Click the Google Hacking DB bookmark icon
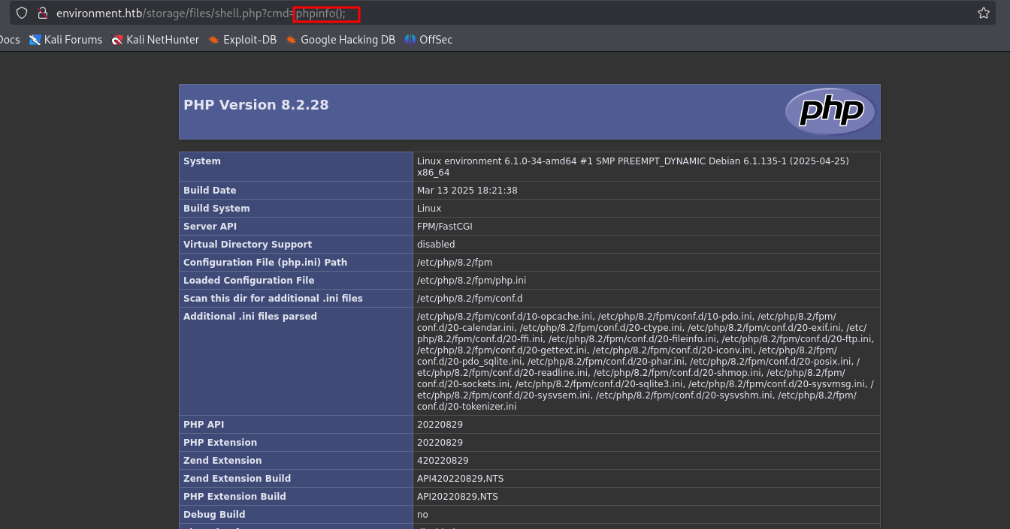Viewport: 1010px width, 529px height. point(292,40)
